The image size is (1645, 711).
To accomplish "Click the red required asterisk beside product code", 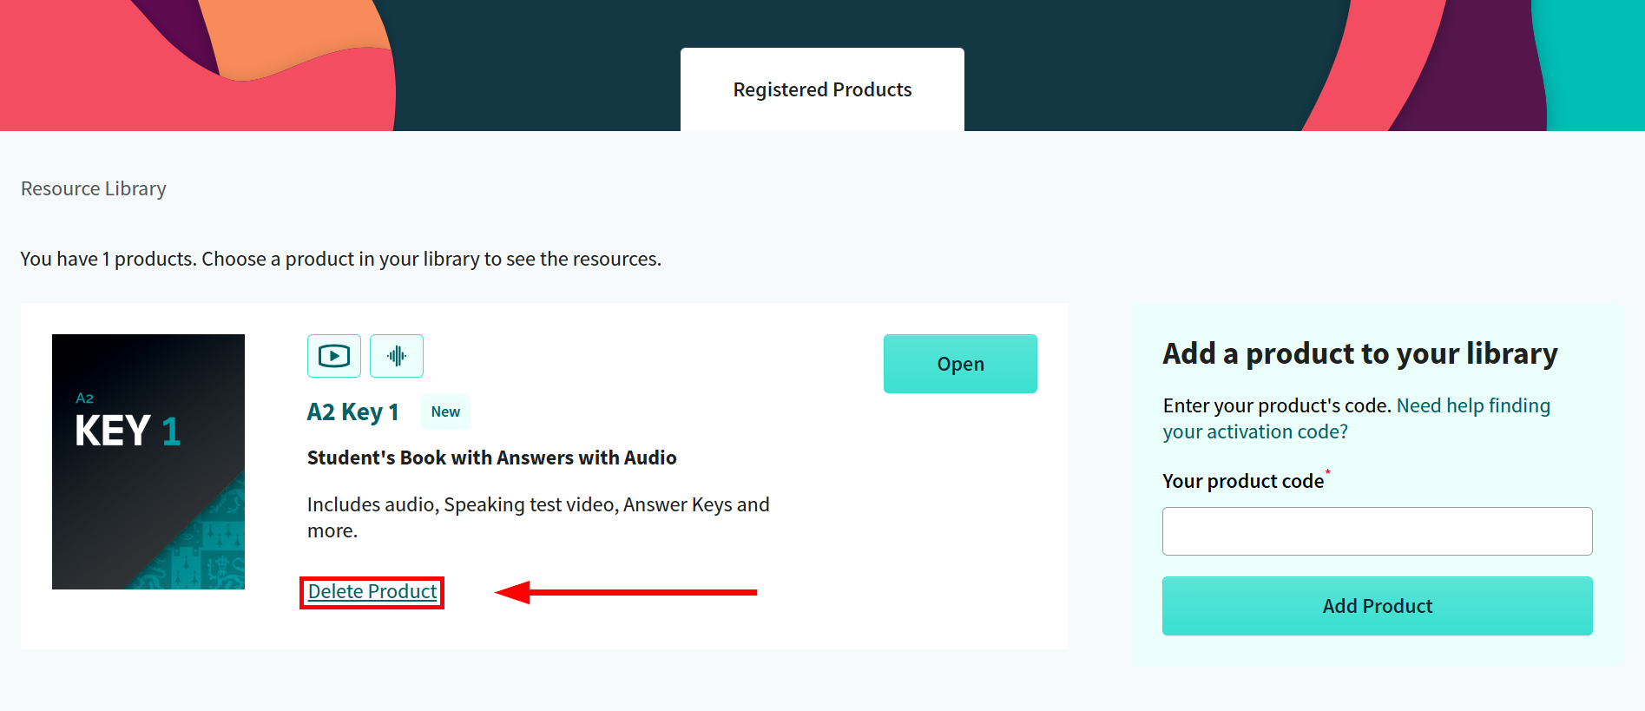I will (x=1327, y=473).
